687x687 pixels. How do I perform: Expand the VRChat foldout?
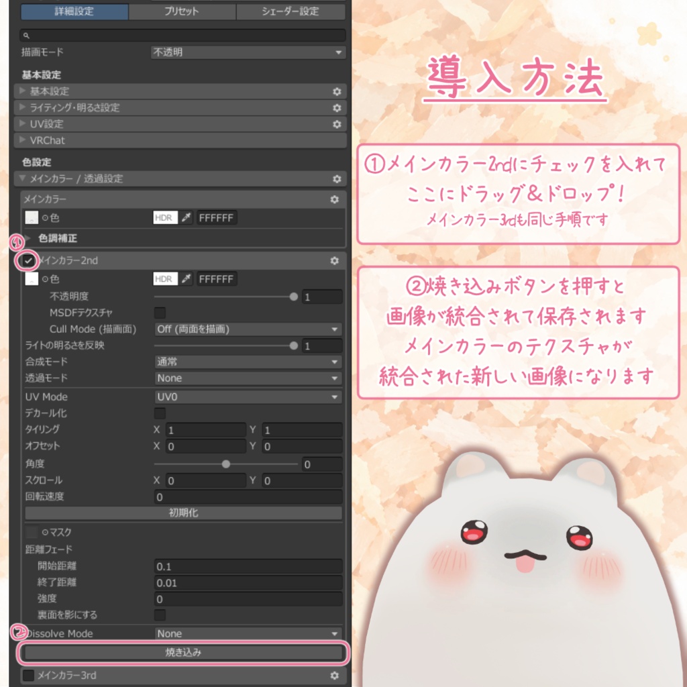pos(22,140)
